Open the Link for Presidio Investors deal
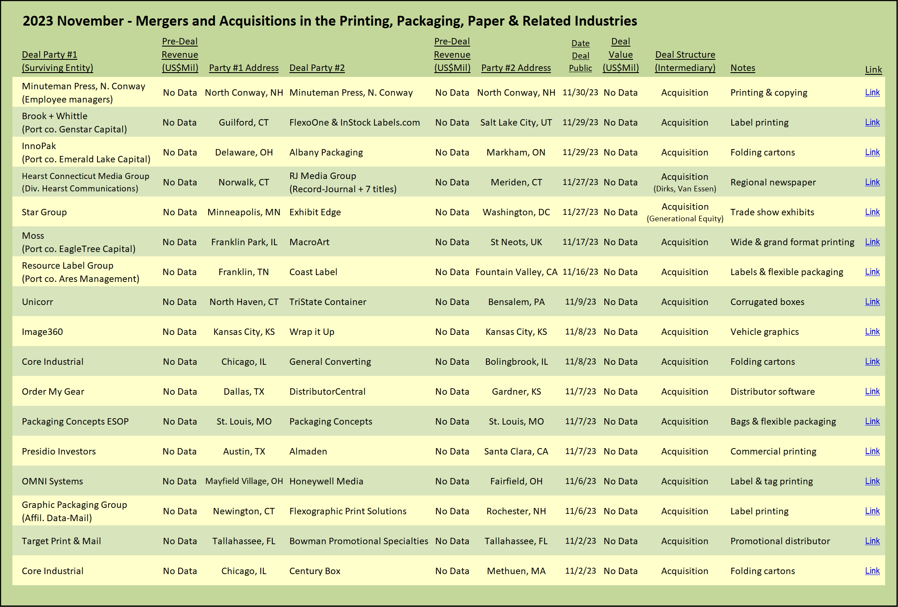The width and height of the screenshot is (898, 607). click(872, 451)
